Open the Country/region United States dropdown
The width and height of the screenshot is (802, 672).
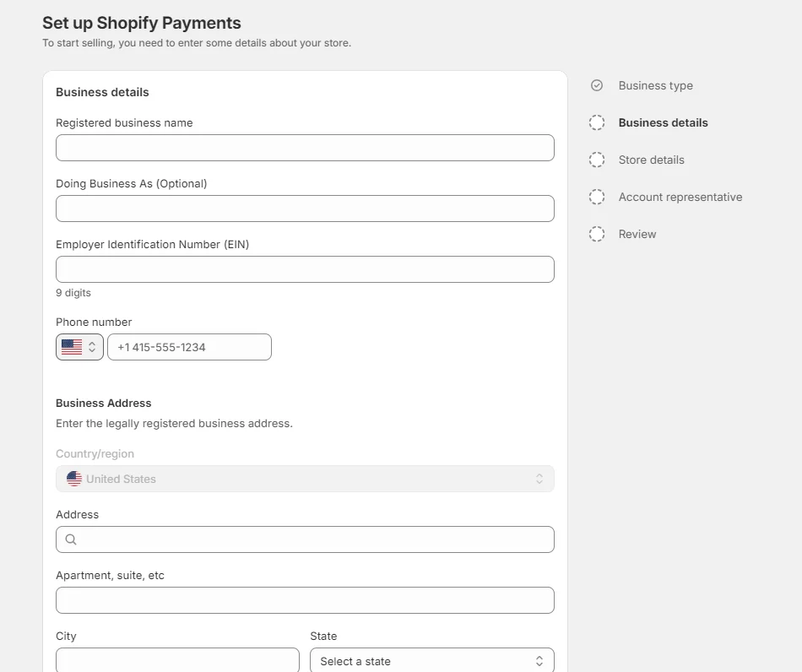point(305,479)
